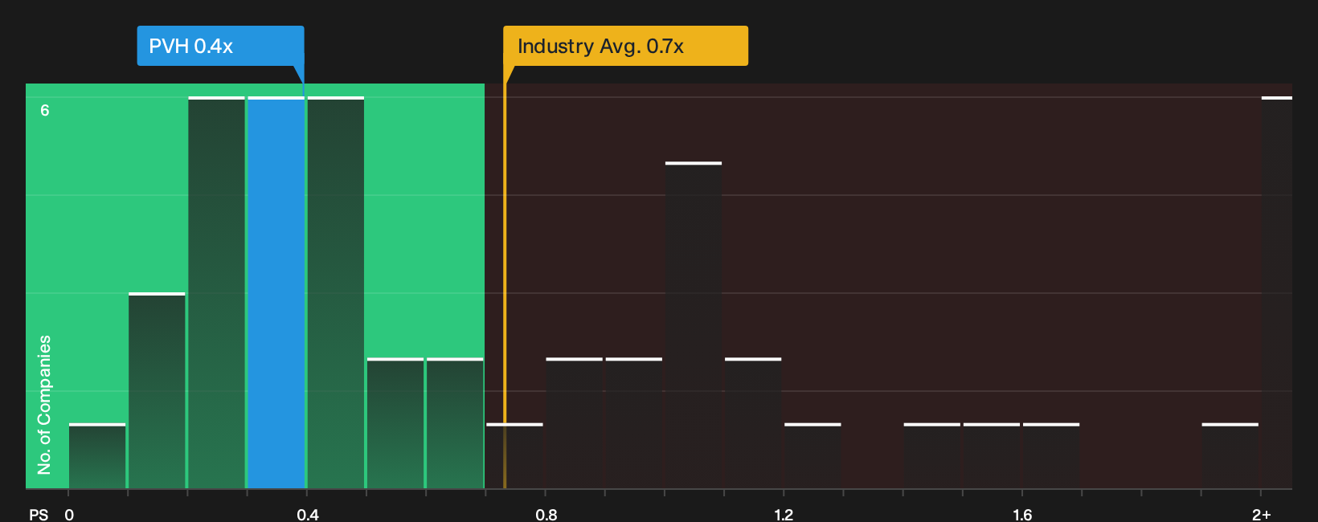
Task: Select the highlighted blue PVH histogram bar
Action: point(276,293)
